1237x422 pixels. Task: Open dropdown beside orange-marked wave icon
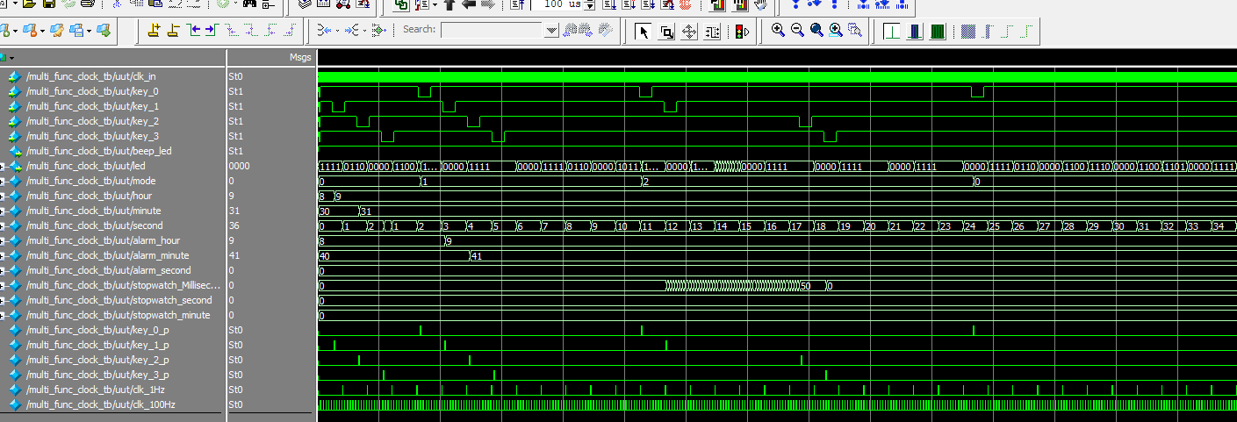(43, 31)
